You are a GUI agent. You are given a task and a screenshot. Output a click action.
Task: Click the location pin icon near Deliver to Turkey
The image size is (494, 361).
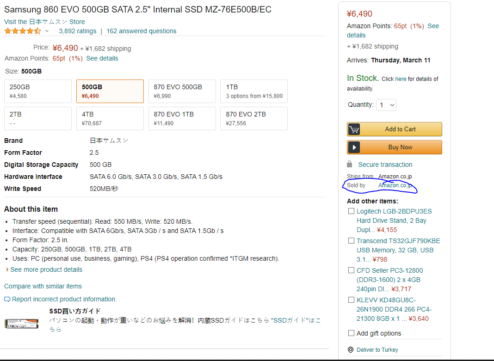[x=351, y=350]
